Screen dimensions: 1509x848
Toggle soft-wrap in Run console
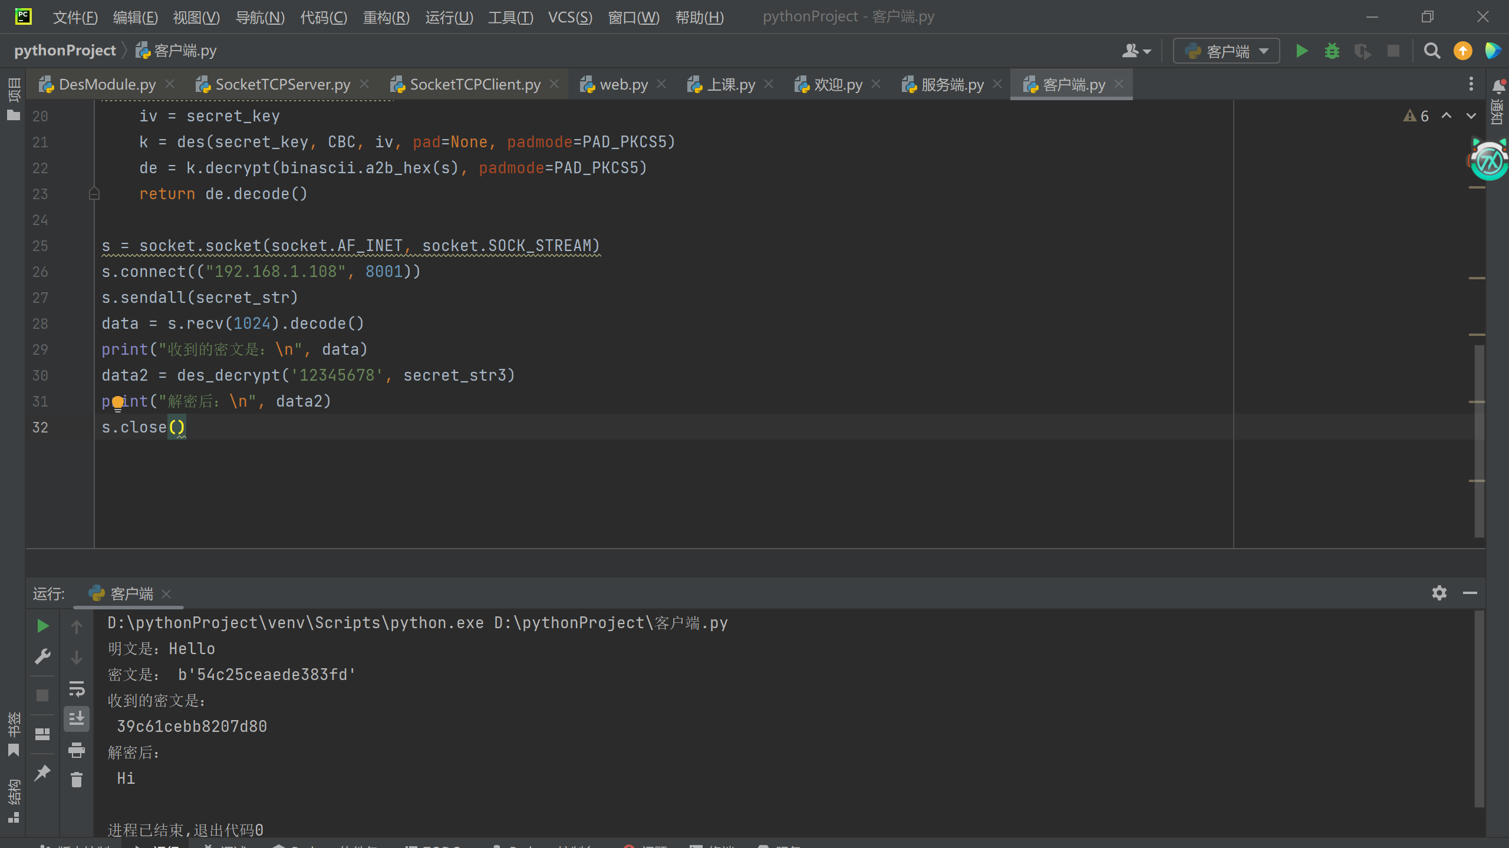(x=77, y=688)
